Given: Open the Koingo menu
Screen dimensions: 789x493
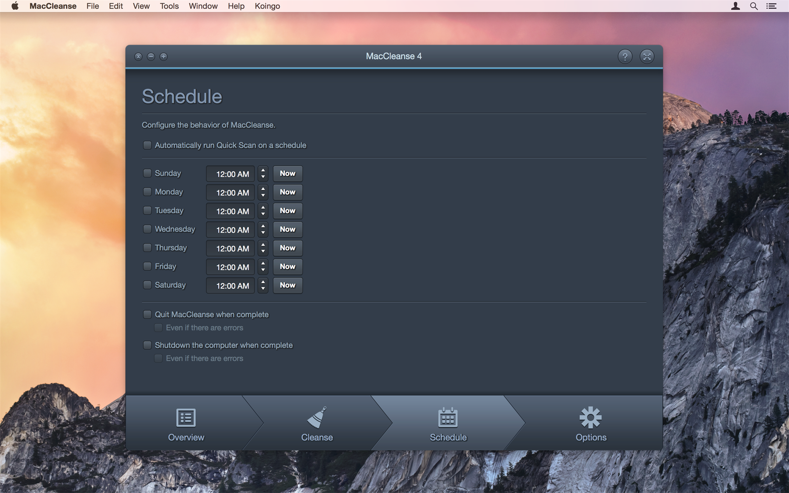Looking at the screenshot, I should click(267, 6).
